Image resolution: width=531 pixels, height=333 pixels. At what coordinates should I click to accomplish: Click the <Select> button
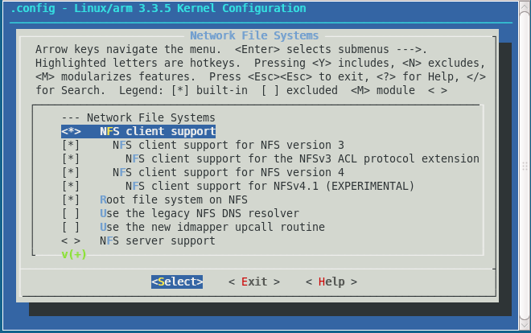(177, 282)
